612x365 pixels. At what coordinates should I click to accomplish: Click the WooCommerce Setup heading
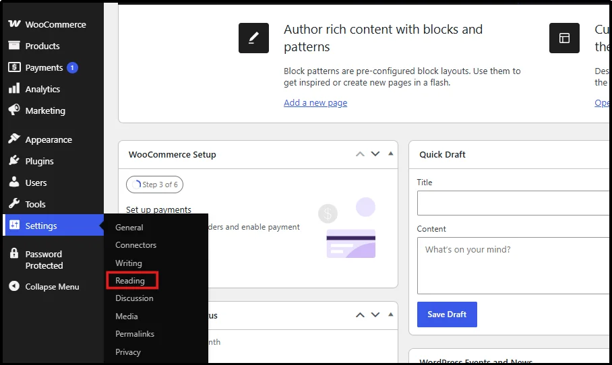[x=172, y=154]
